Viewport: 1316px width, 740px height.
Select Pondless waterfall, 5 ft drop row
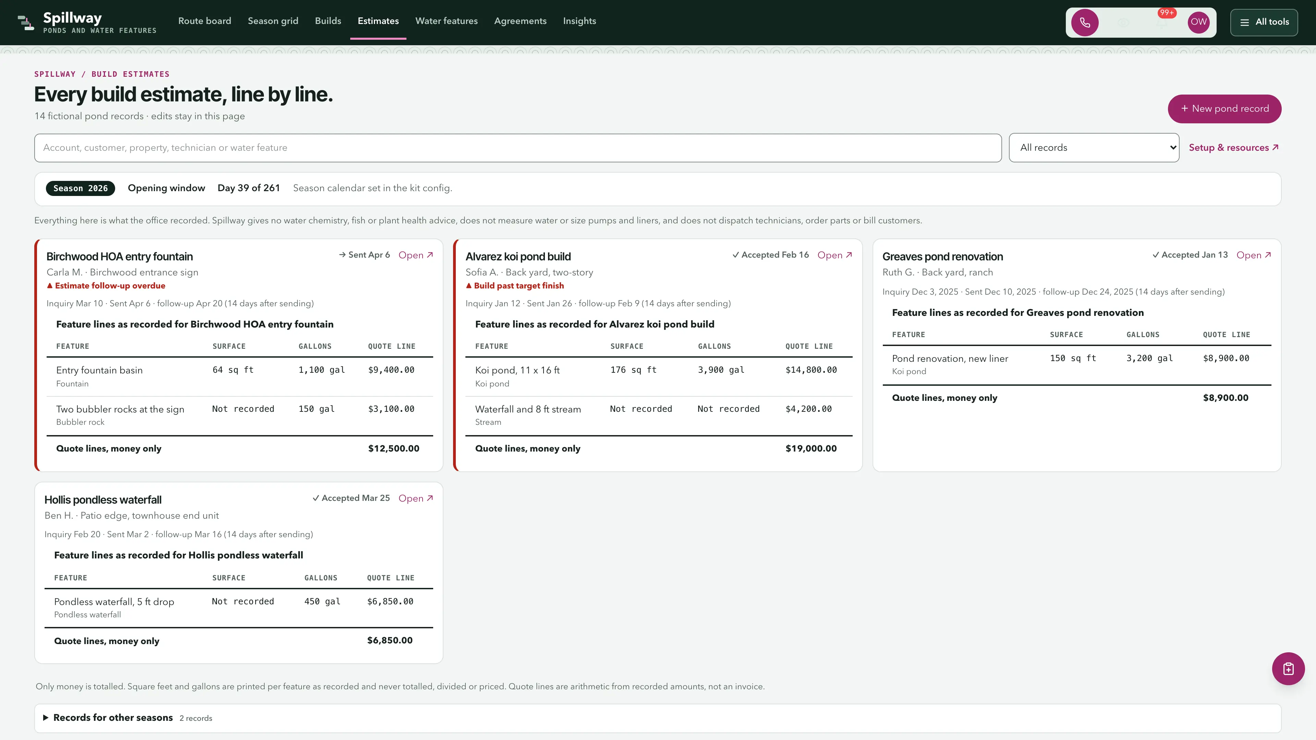point(239,608)
